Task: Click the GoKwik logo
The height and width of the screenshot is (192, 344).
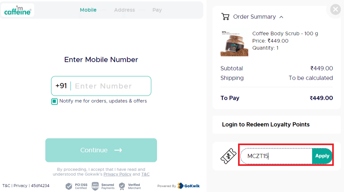Action: pos(188,186)
